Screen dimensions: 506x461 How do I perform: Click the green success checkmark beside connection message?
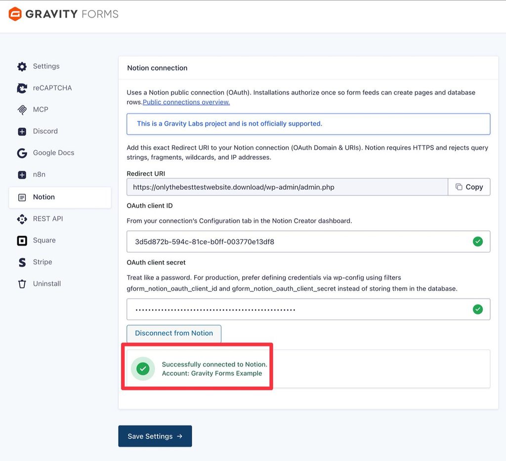[143, 369]
